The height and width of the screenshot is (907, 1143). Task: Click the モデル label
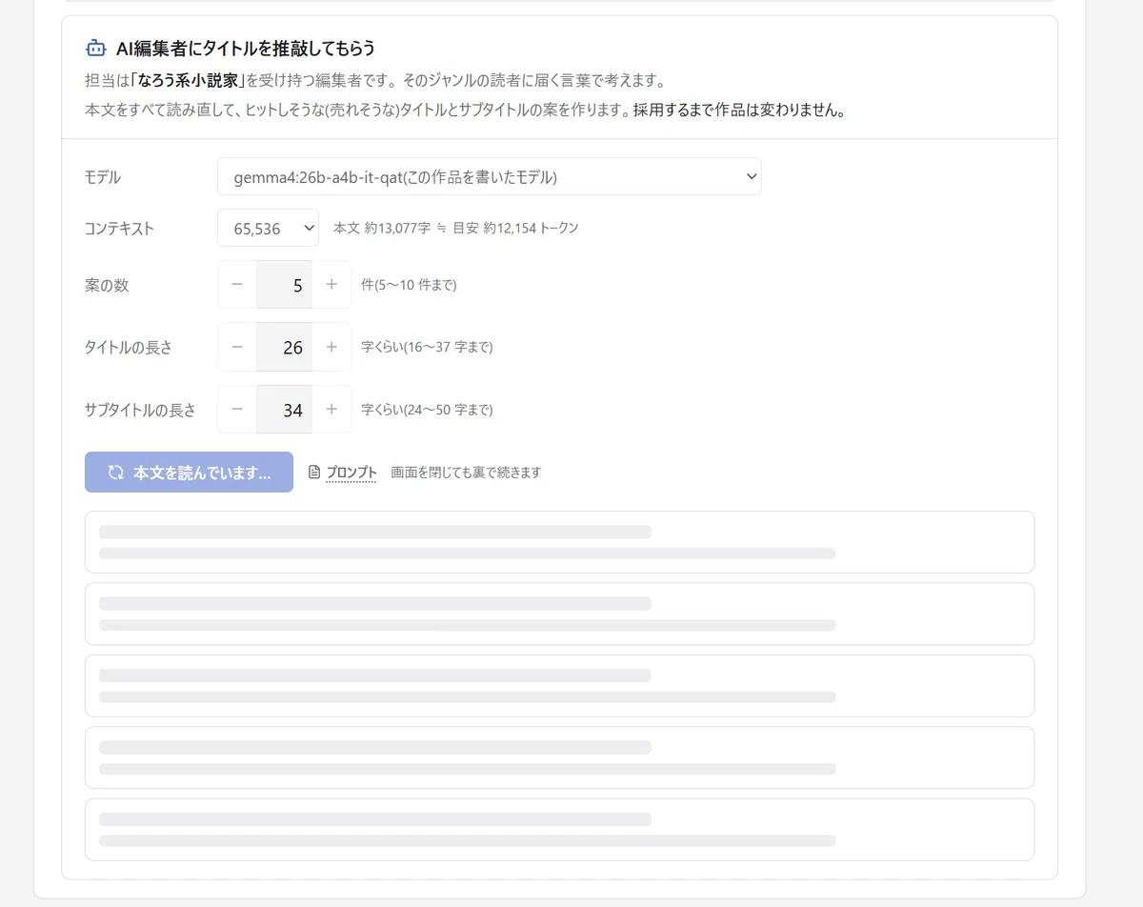pyautogui.click(x=103, y=177)
